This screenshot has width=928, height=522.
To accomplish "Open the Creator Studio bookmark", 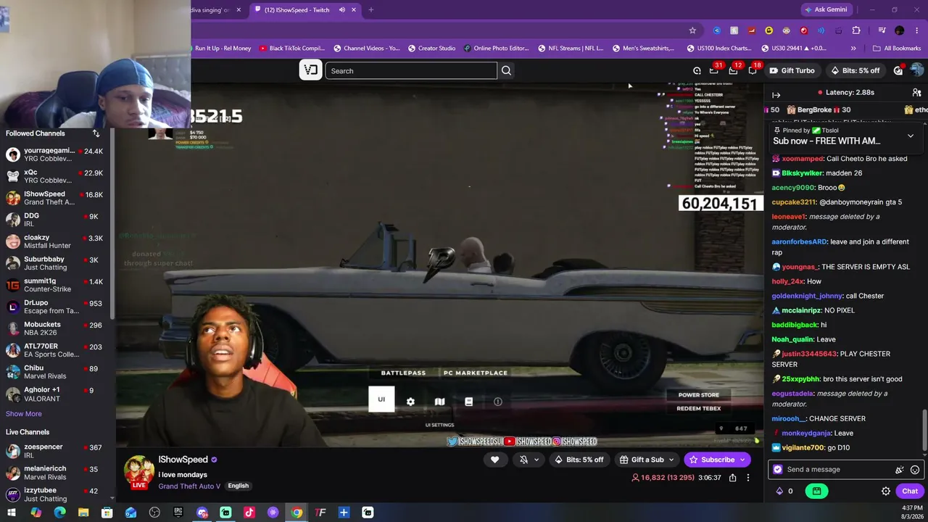I will point(431,49).
